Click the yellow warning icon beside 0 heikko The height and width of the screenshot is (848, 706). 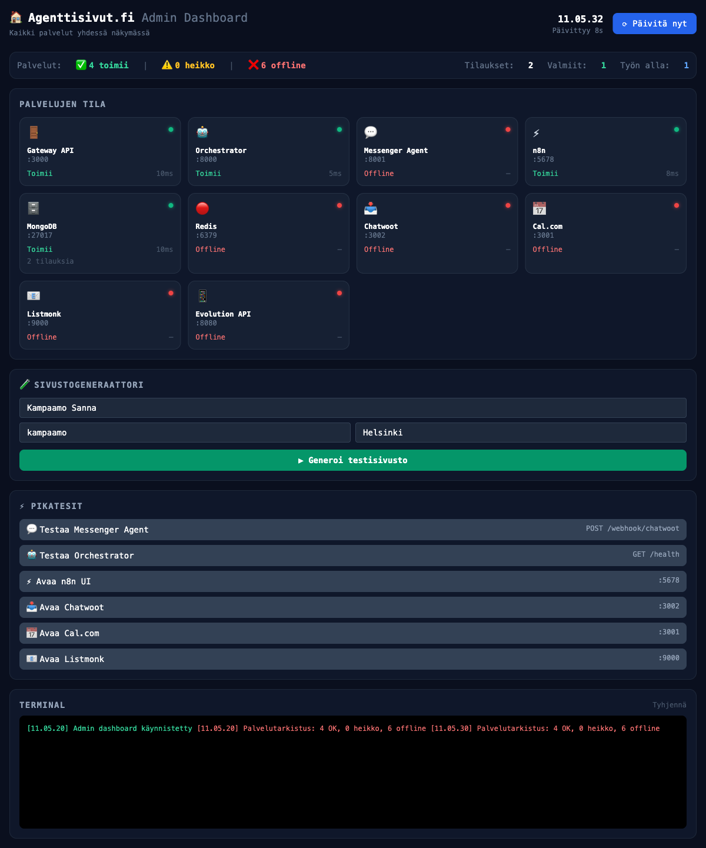167,65
